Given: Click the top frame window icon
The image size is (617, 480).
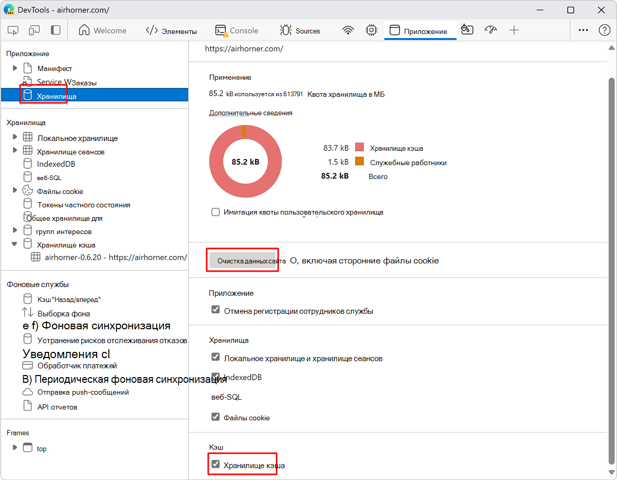Looking at the screenshot, I should pyautogui.click(x=28, y=448).
